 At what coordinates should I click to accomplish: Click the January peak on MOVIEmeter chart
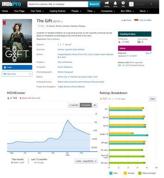(x=68, y=120)
